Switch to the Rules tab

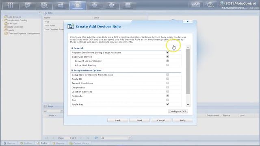(x=42, y=143)
